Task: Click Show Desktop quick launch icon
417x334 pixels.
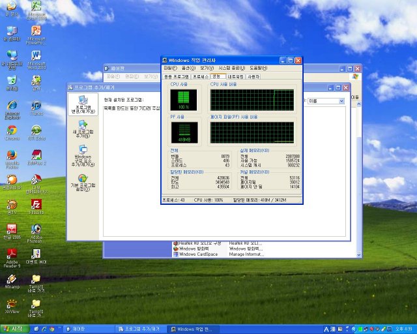Action: coord(36,329)
